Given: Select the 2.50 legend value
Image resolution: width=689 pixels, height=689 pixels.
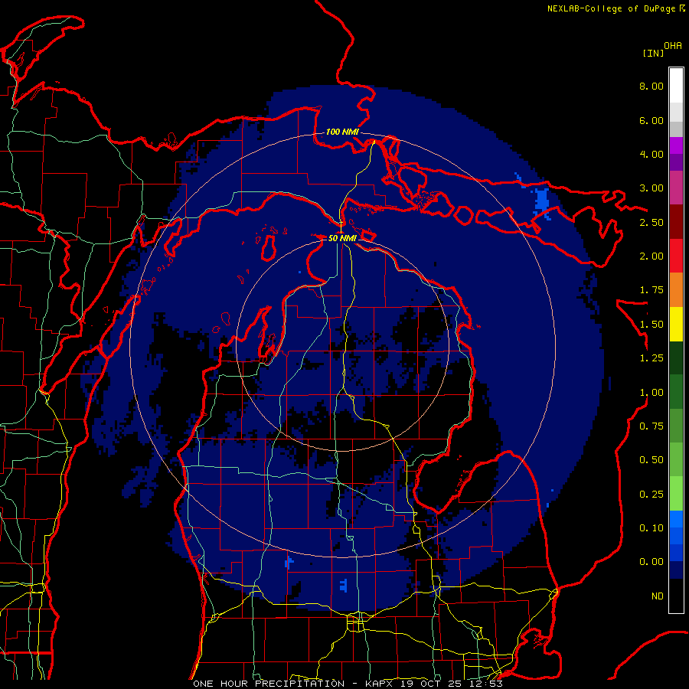Looking at the screenshot, I should (651, 222).
